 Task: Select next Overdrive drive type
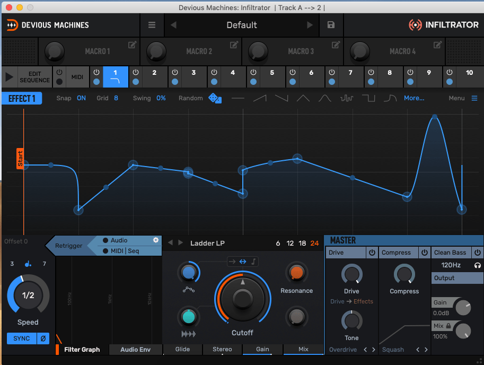point(374,350)
